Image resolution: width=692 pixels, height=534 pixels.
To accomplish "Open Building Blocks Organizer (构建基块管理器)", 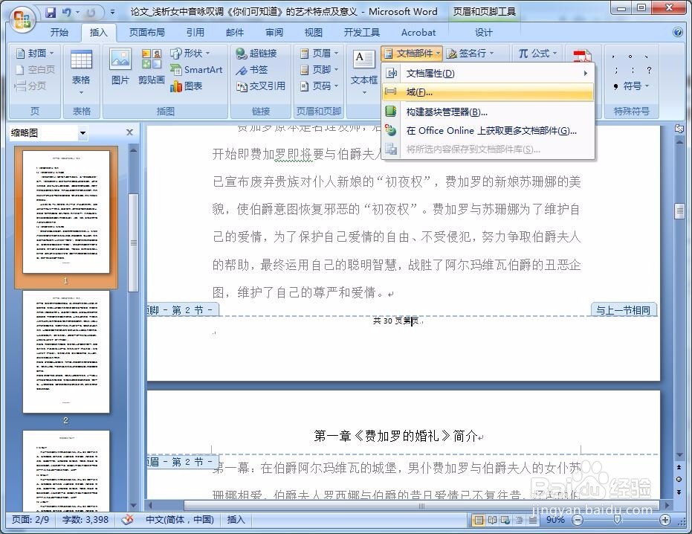I will point(488,112).
